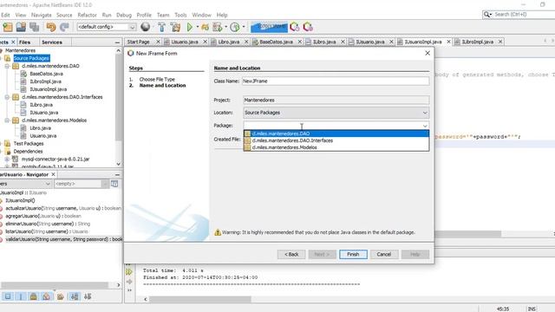Select the Dependencies node

tap(28, 152)
